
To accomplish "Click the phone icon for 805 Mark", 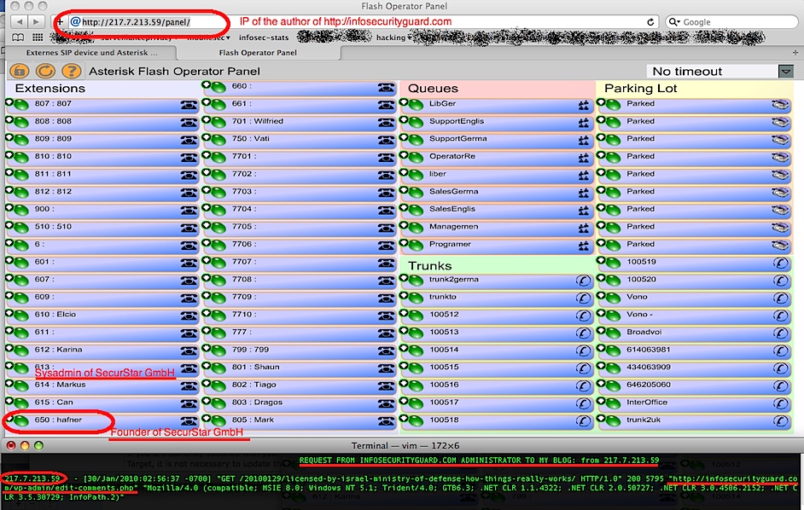I will [x=386, y=422].
